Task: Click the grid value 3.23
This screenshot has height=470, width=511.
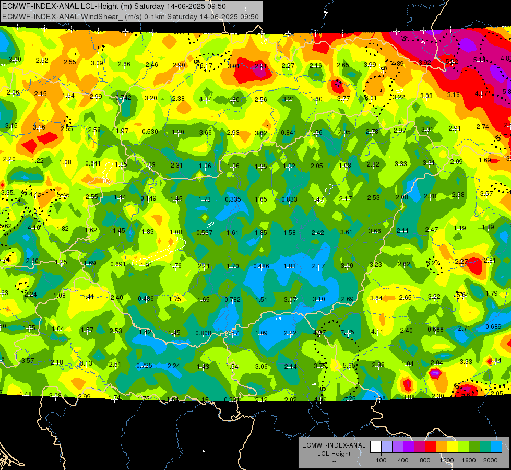Action: [x=376, y=265]
